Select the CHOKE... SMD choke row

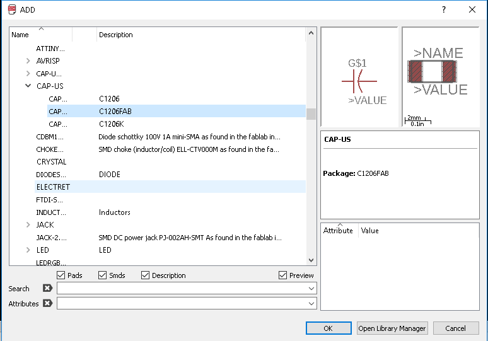point(170,149)
